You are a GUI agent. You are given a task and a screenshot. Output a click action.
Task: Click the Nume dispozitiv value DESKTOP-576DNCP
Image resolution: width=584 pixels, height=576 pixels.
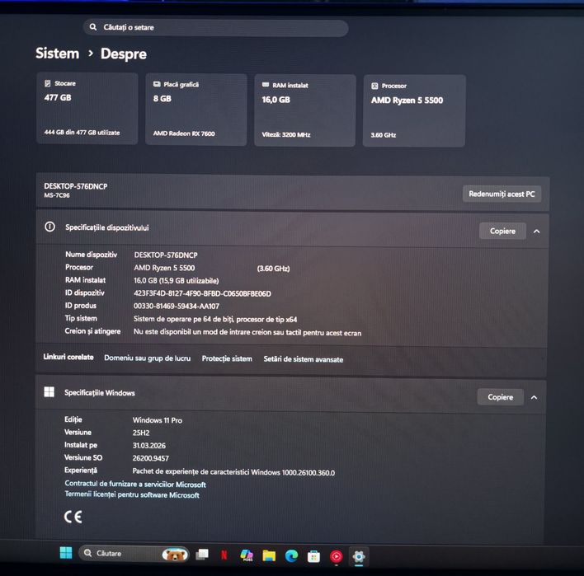coord(166,255)
